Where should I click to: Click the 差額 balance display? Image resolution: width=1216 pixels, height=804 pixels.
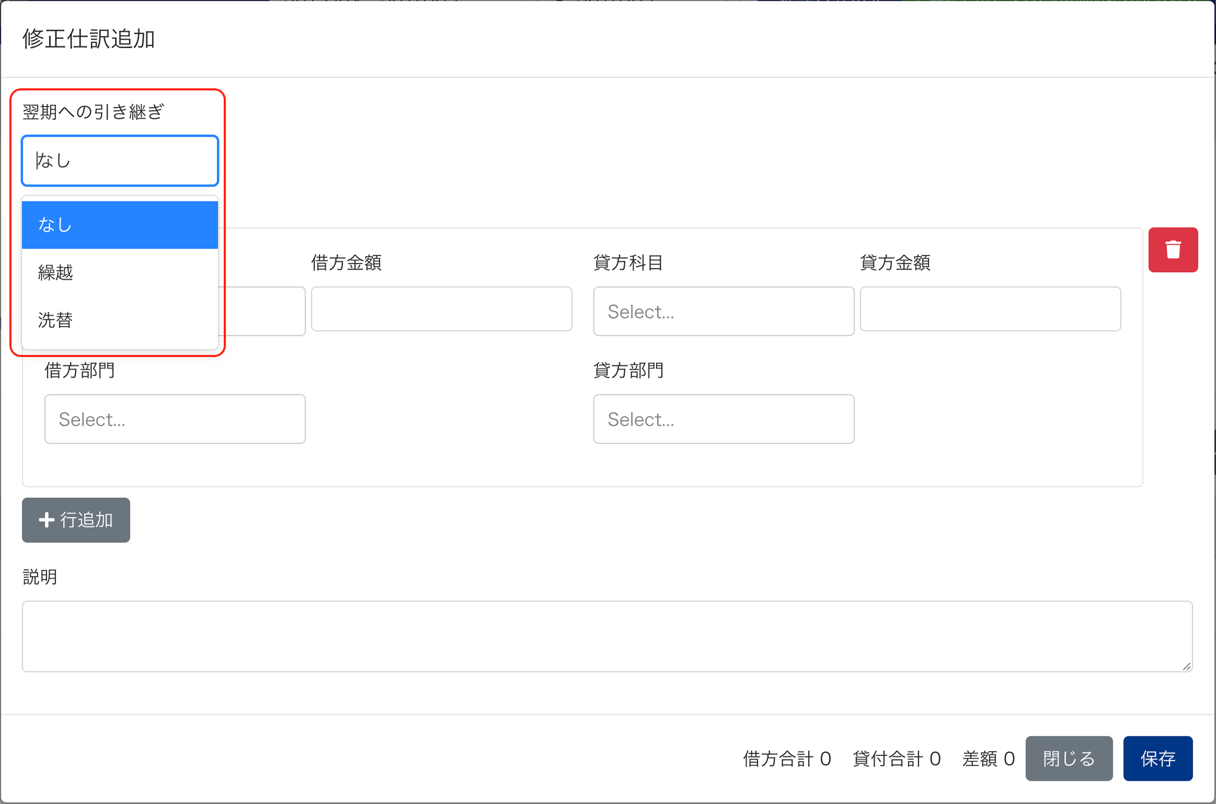pos(988,759)
